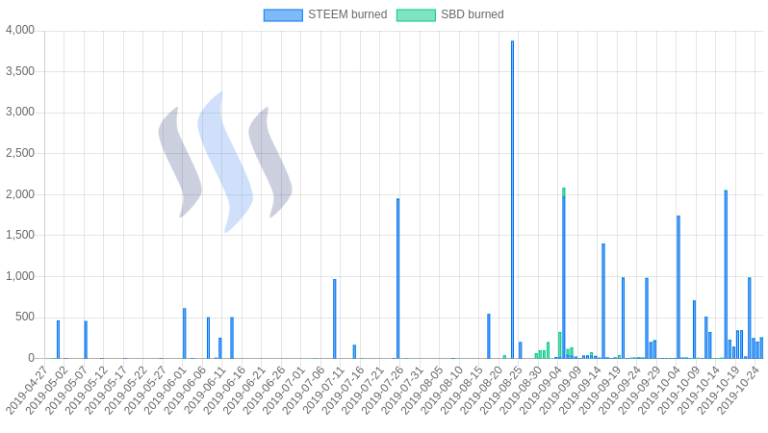Screen dimensions: 768x433
Task: Select the 2,050 bar near 2019-10-16
Action: click(726, 274)
